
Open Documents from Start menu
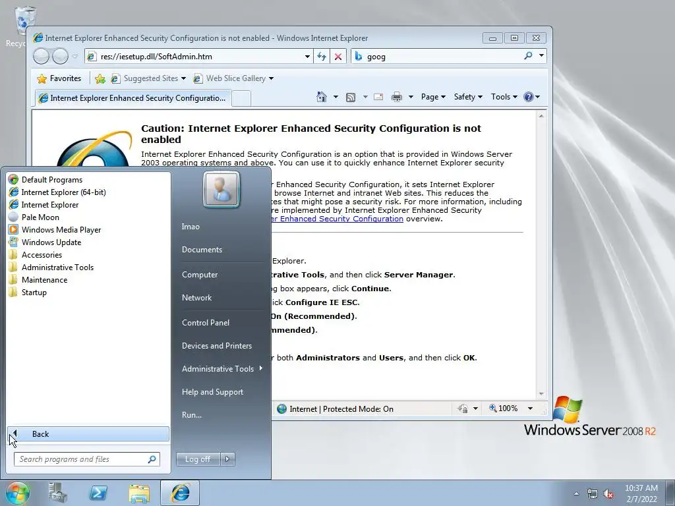click(202, 250)
